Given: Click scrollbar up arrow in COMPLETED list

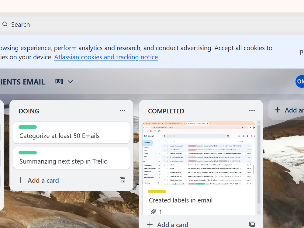Looking at the screenshot, I should point(259,123).
